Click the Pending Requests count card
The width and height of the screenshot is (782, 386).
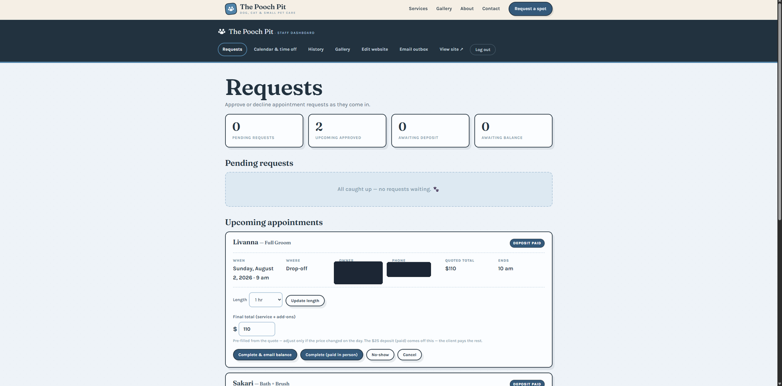click(x=264, y=131)
